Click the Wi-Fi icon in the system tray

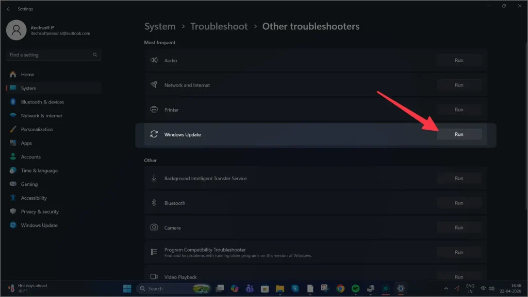pos(483,288)
